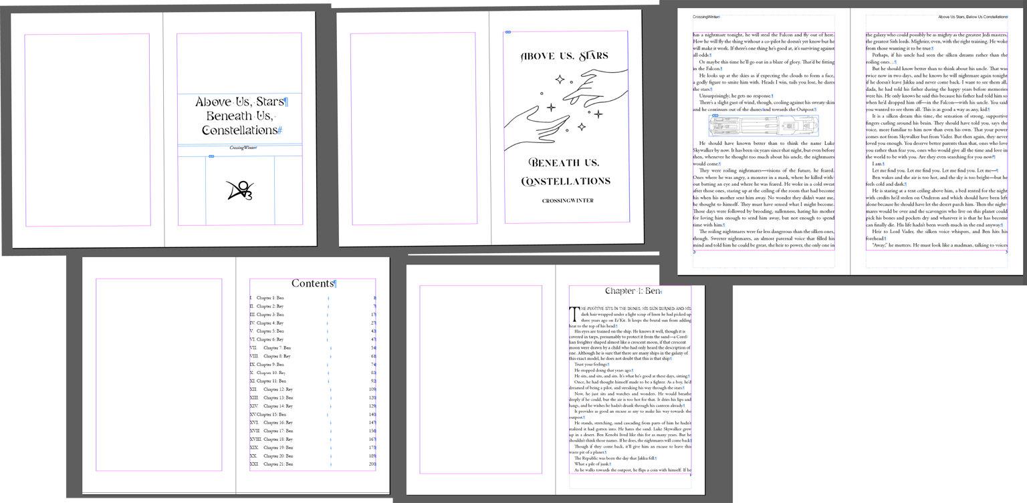Click the line 'What a pile of junk.'
The image size is (1027, 503).
point(592,464)
